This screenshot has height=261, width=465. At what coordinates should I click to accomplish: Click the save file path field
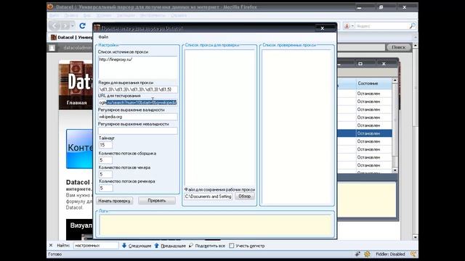[209, 196]
